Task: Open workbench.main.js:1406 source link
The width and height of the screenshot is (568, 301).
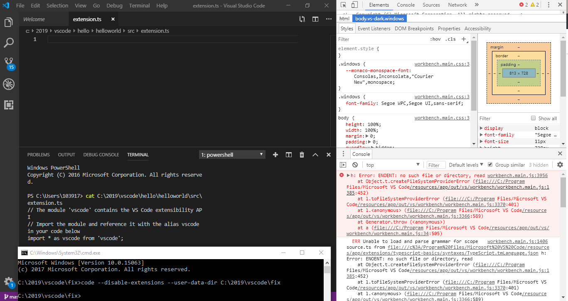Action: tap(517, 241)
